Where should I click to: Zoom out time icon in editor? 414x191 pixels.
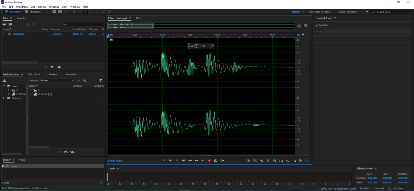[x=268, y=160]
